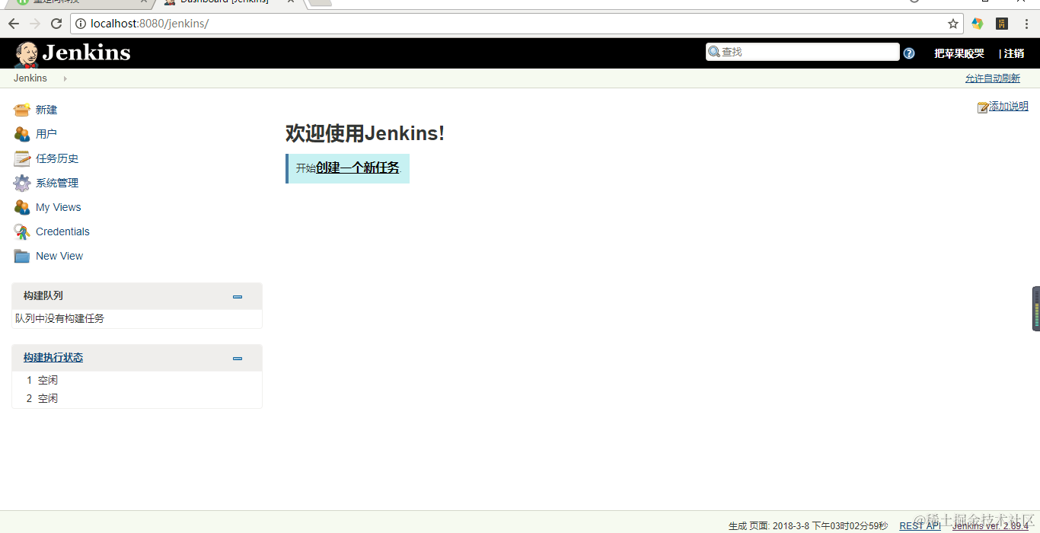Click the 注销 logout link
Image resolution: width=1040 pixels, height=533 pixels.
point(1014,53)
